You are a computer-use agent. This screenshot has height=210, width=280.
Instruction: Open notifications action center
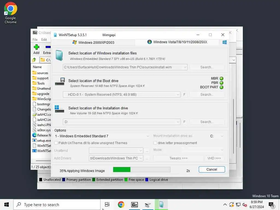[x=272, y=205]
